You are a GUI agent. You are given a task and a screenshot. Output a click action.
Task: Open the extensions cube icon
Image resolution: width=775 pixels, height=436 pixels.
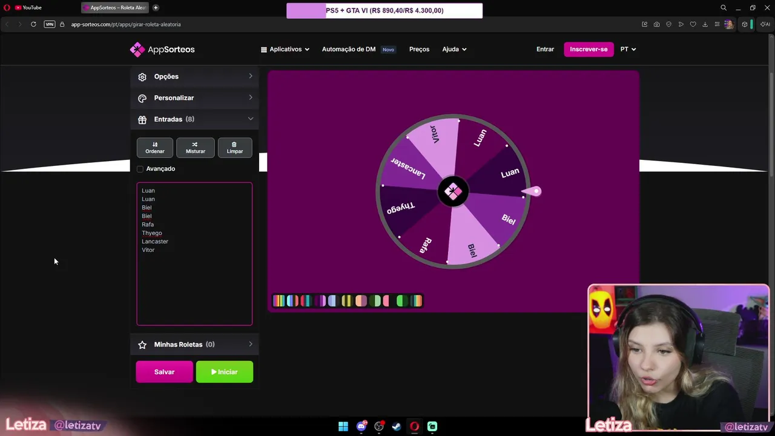coord(745,24)
